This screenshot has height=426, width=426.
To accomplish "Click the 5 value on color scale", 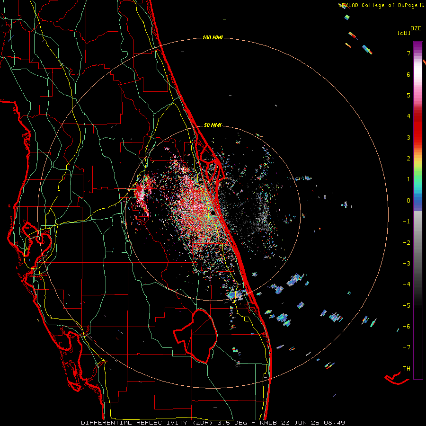I will click(x=408, y=95).
